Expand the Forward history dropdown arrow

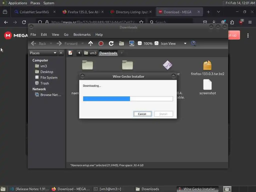[82, 43]
